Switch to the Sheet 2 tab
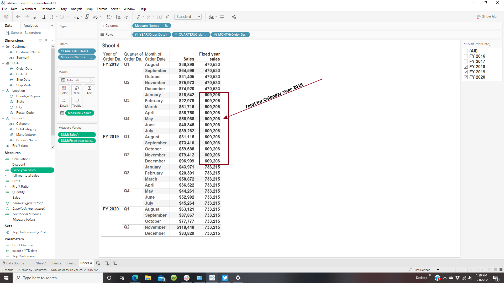This screenshot has width=504, height=283. tap(56, 263)
